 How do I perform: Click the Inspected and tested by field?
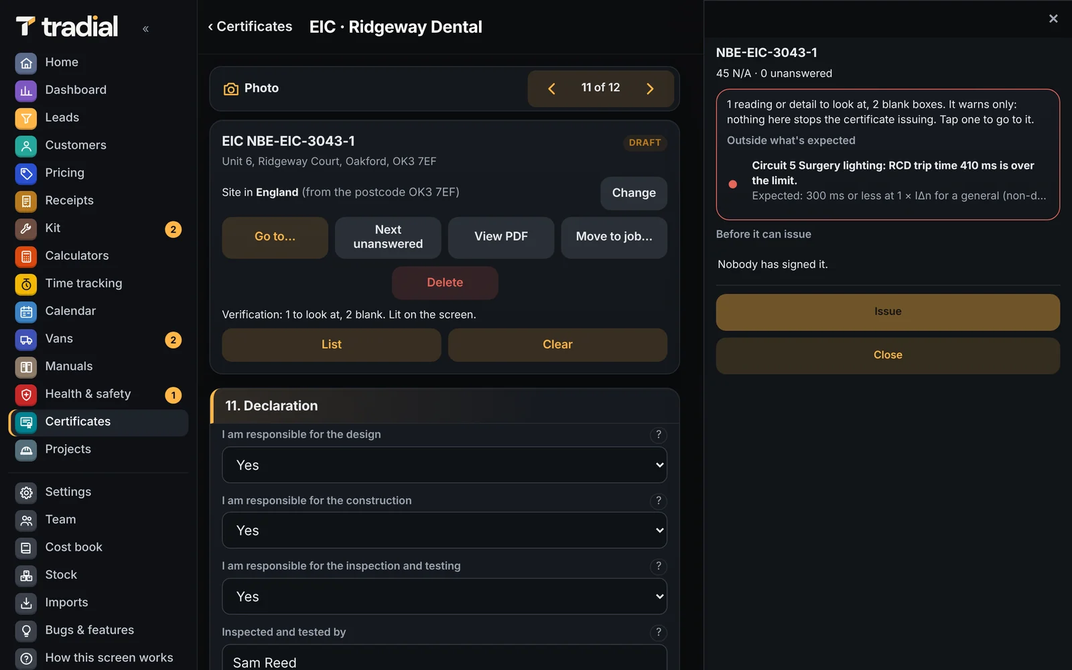(x=444, y=658)
